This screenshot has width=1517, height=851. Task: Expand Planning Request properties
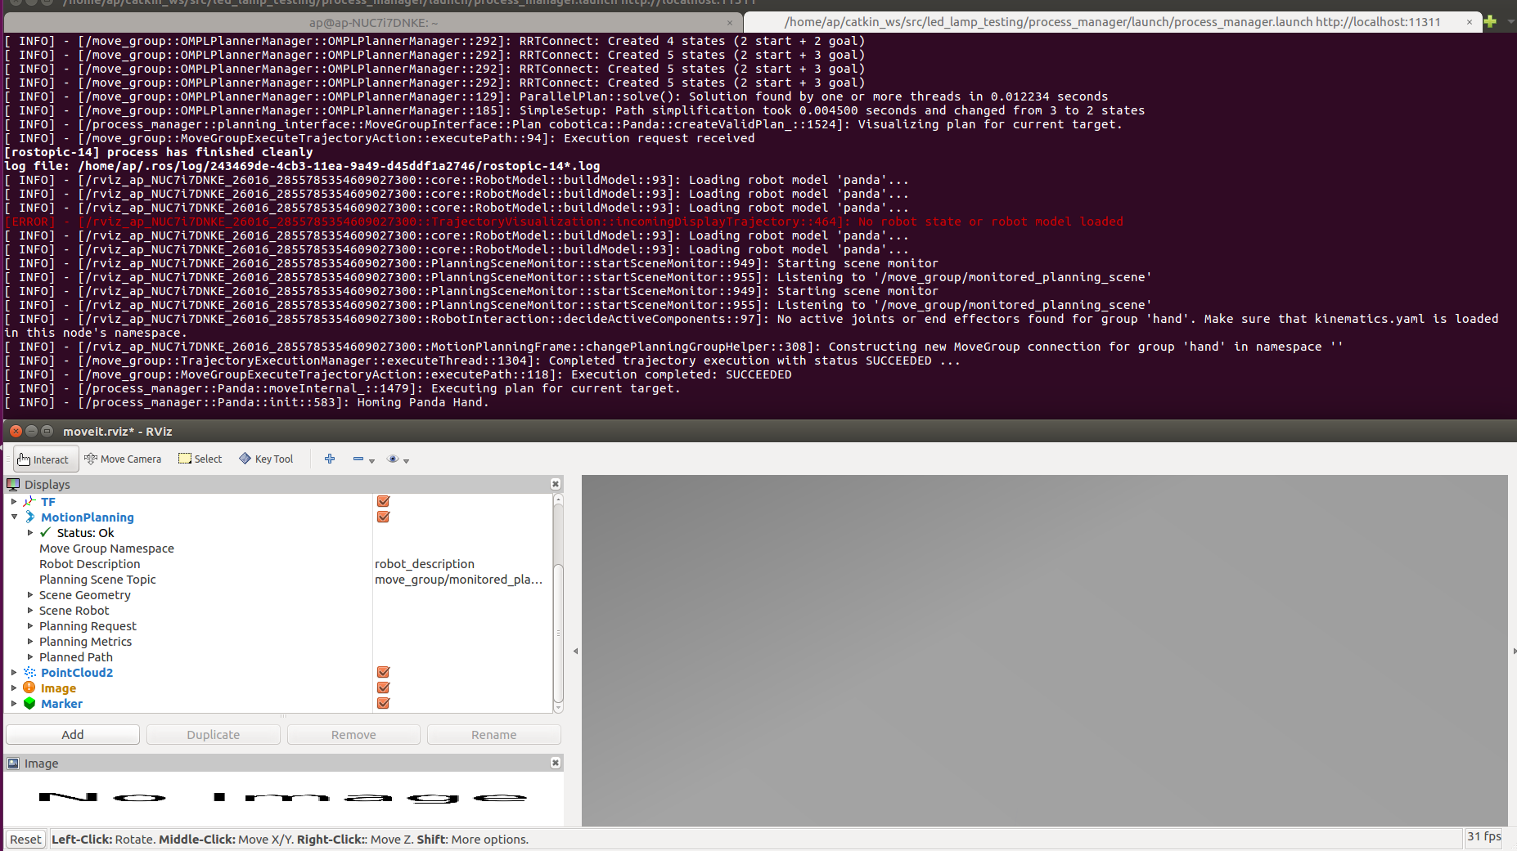point(30,626)
